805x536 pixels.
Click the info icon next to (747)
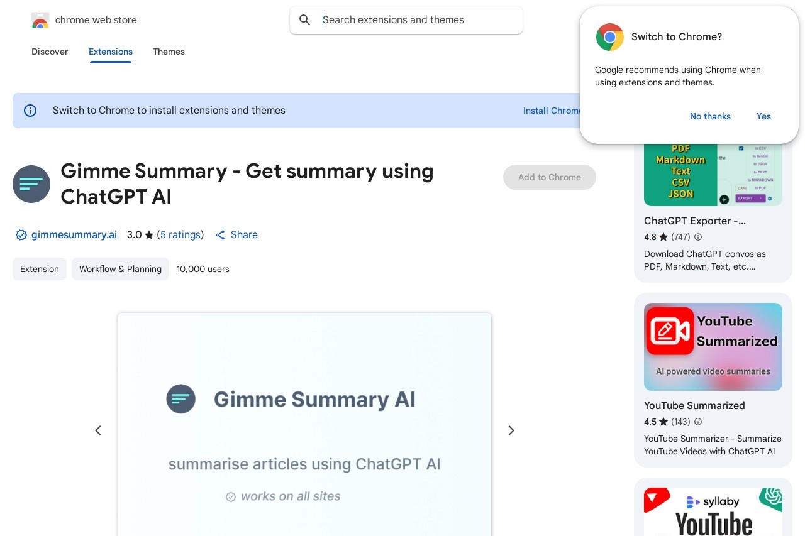pyautogui.click(x=698, y=237)
